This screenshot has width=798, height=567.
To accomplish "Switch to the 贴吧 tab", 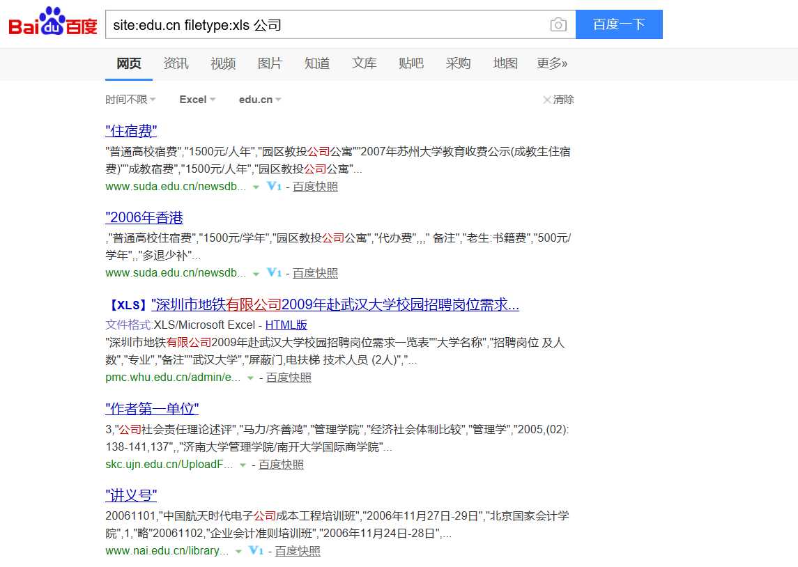I will [x=411, y=63].
